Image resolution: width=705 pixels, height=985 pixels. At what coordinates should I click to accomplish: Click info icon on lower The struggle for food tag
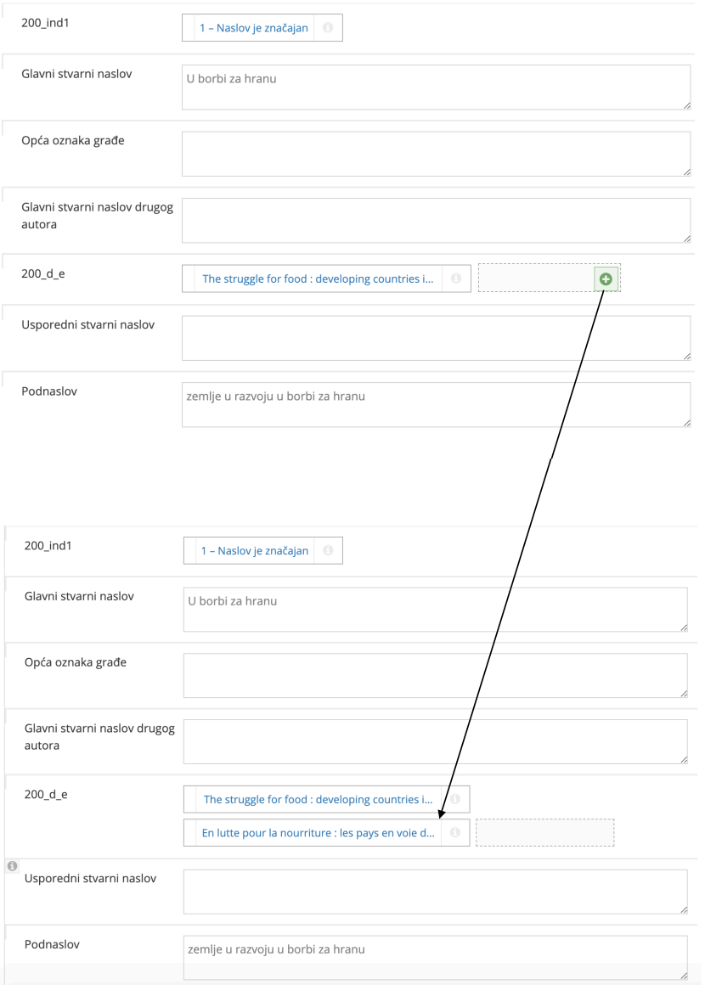[x=454, y=799]
